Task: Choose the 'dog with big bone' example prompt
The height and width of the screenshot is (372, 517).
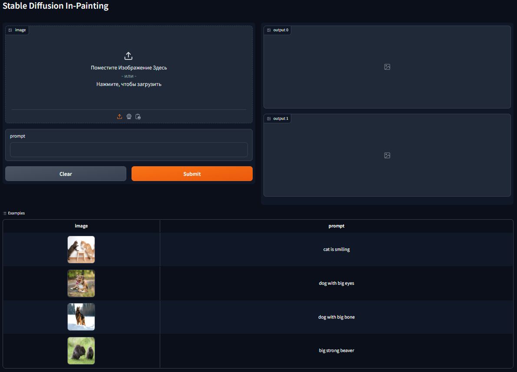Action: pos(336,317)
